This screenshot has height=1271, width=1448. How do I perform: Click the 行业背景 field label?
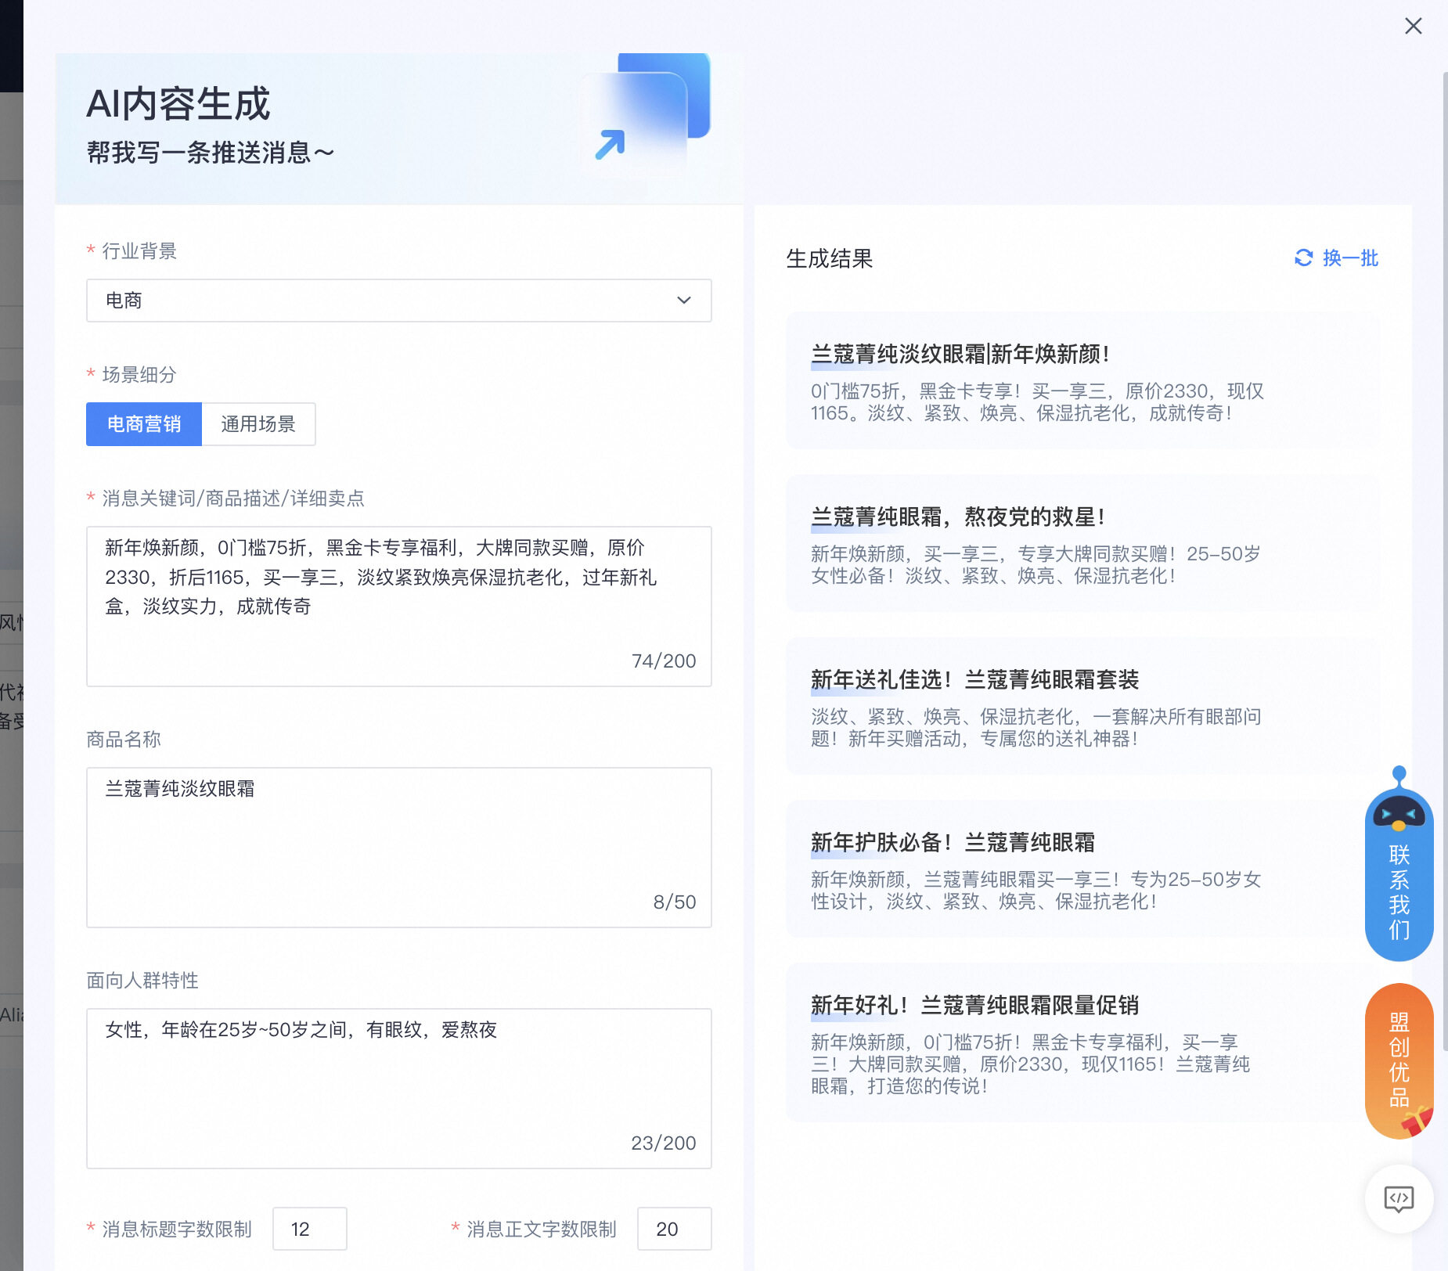[x=139, y=251]
